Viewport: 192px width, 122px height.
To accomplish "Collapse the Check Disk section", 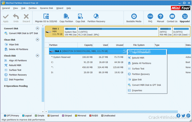I will [37, 56].
